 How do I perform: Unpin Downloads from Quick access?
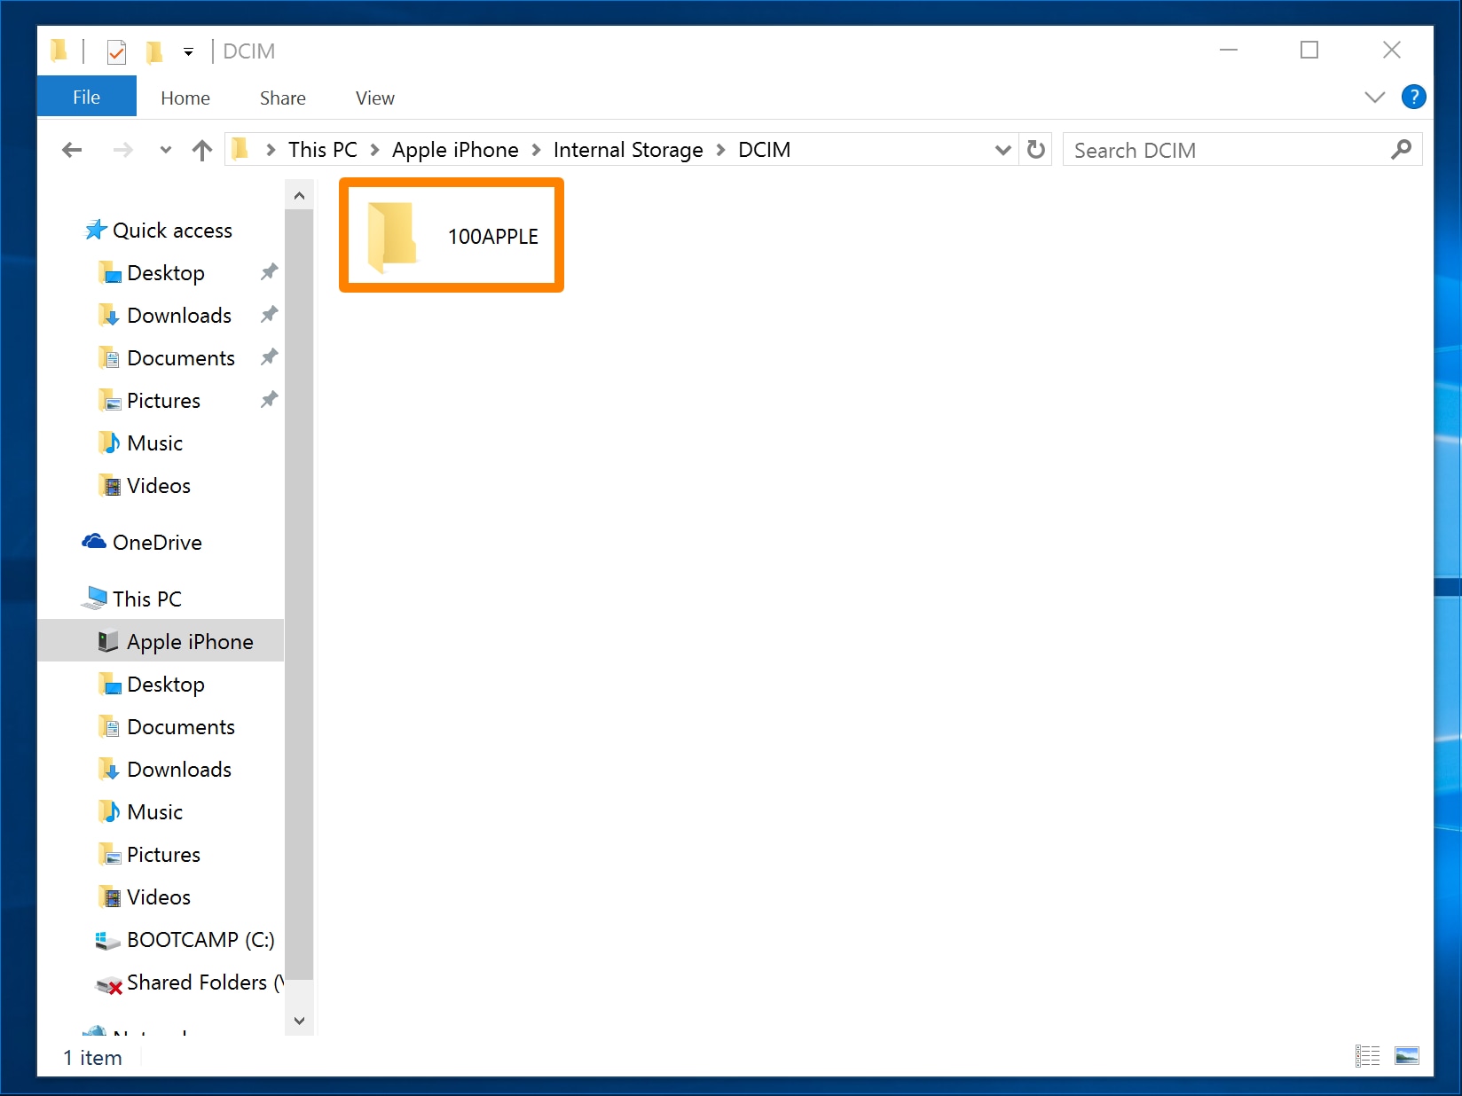click(268, 315)
